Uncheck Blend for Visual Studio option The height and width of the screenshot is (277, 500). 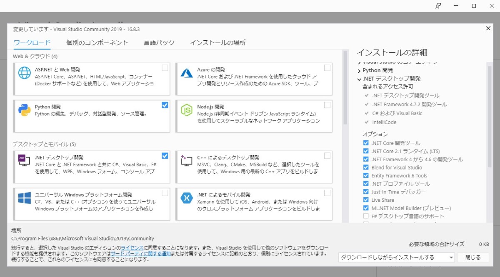click(366, 167)
